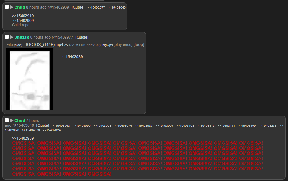Click the play once option
This screenshot has width=288, height=181.
point(123,45)
